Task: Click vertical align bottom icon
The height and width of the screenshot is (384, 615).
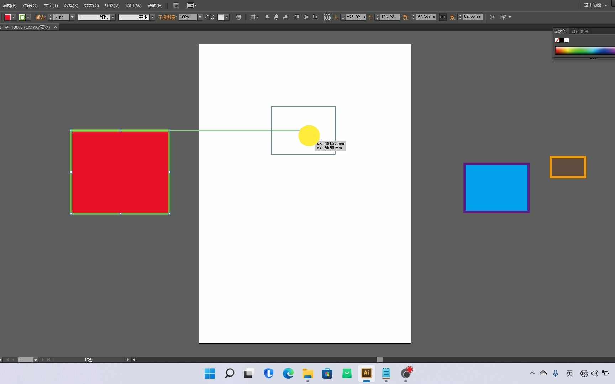Action: pyautogui.click(x=315, y=17)
